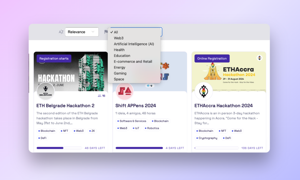300x180 pixels.
Task: Click the Shift APPens pink logo
Action: (124, 91)
